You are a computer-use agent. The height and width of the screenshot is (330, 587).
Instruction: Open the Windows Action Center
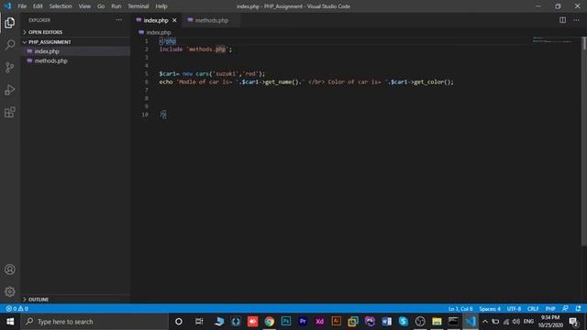(x=573, y=322)
